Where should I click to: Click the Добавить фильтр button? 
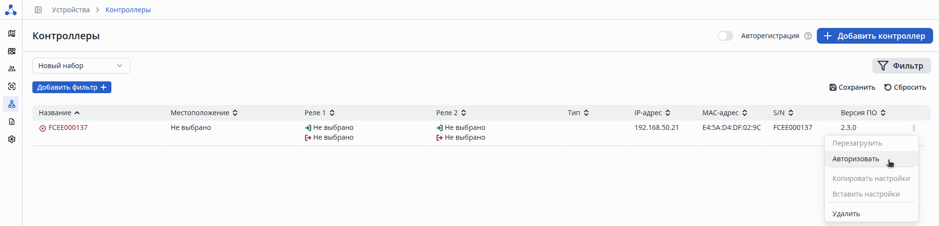[72, 87]
